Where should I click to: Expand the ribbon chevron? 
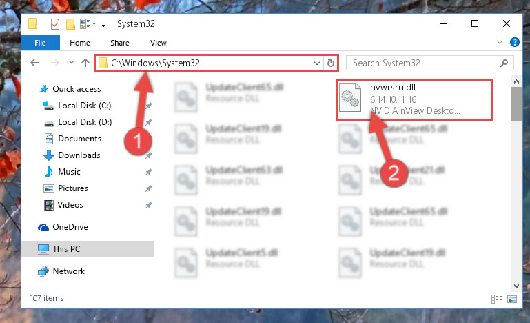click(499, 42)
